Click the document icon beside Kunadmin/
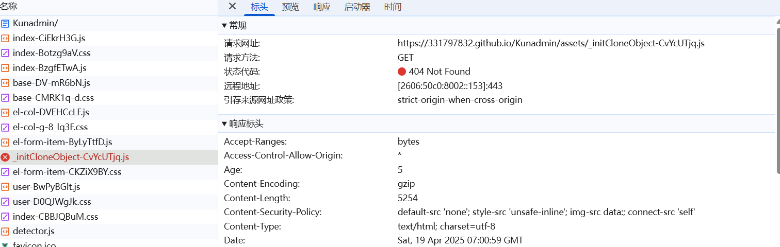This screenshot has height=247, width=780. pyautogui.click(x=5, y=23)
